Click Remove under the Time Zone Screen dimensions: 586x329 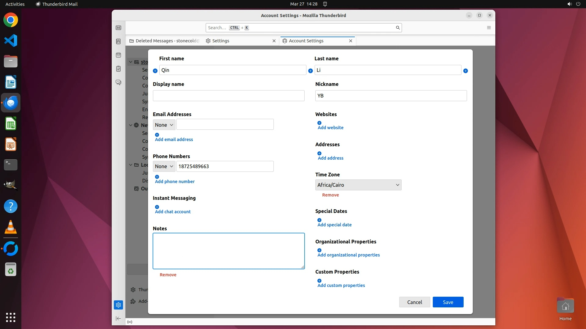(330, 195)
